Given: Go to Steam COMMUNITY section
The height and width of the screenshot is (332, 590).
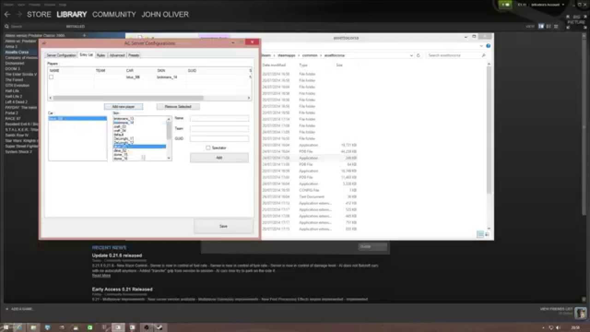Looking at the screenshot, I should (x=114, y=14).
